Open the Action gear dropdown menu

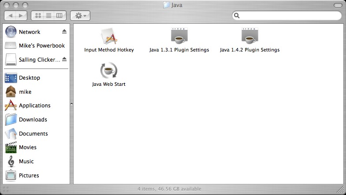click(x=80, y=16)
